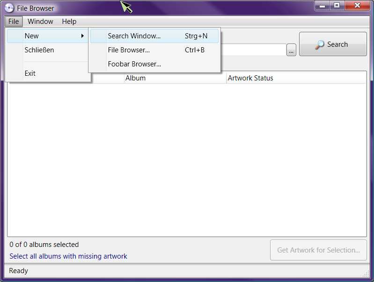Open the File menu
The image size is (374, 282).
(x=14, y=22)
